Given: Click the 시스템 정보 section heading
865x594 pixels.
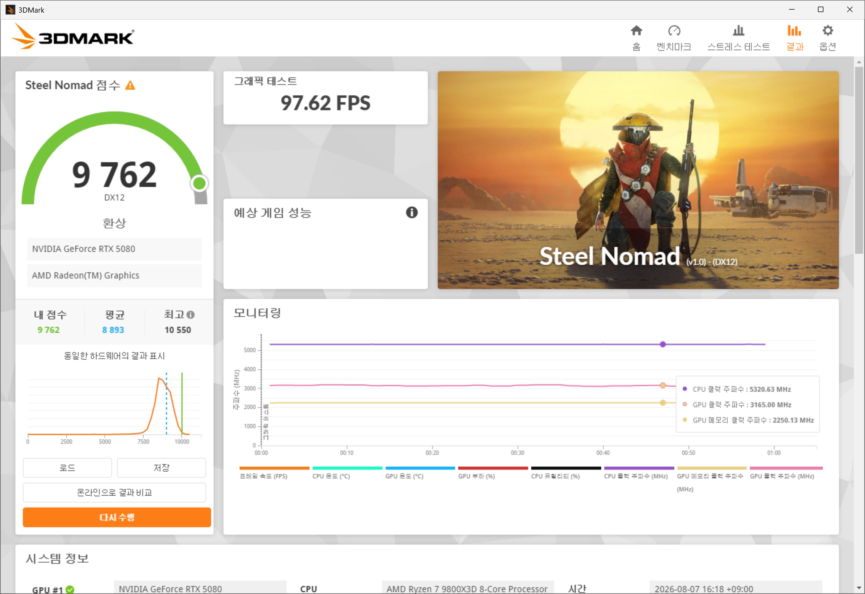Looking at the screenshot, I should [57, 558].
